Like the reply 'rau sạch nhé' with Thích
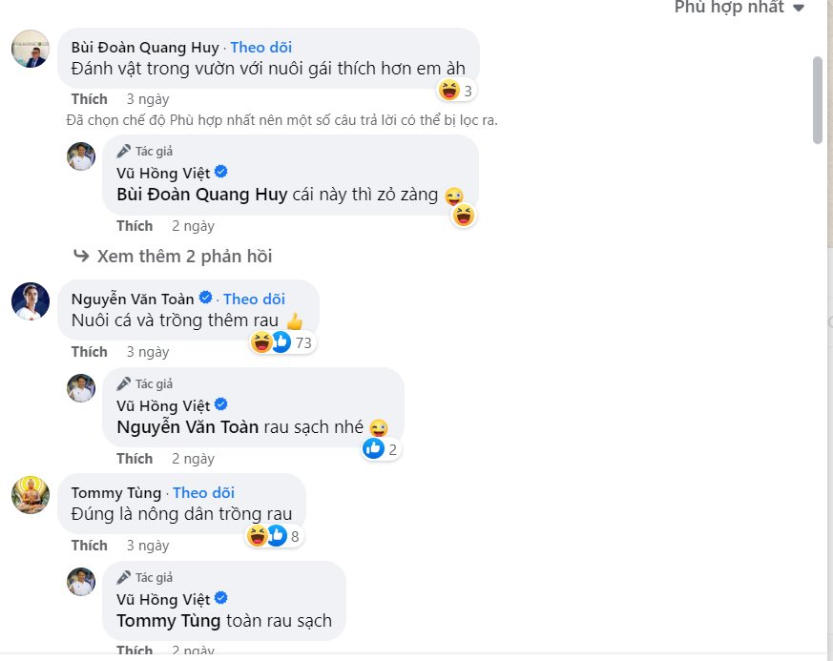The height and width of the screenshot is (661, 833). [x=135, y=459]
